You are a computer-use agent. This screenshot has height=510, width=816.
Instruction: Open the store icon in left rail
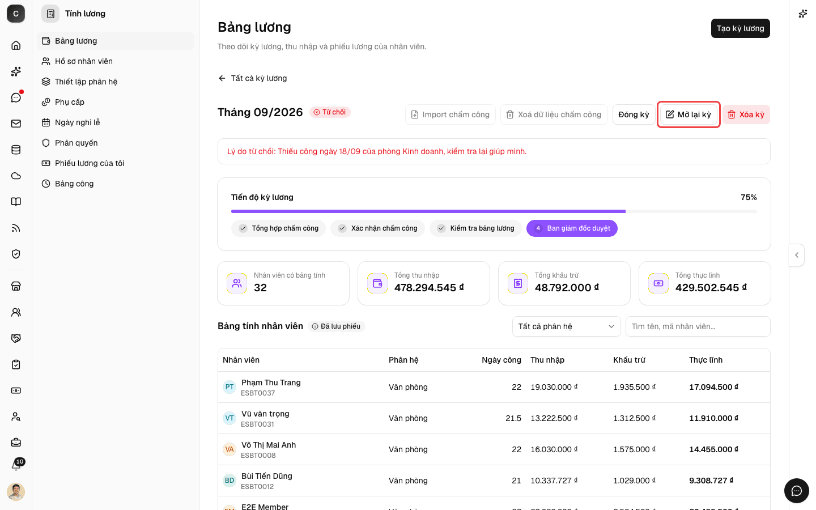(16, 286)
